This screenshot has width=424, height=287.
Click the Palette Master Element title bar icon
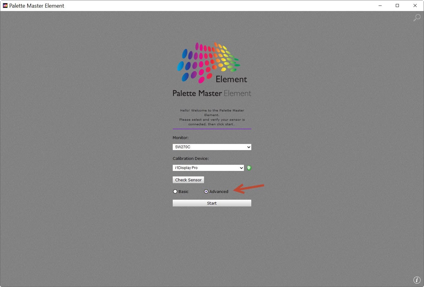click(5, 6)
